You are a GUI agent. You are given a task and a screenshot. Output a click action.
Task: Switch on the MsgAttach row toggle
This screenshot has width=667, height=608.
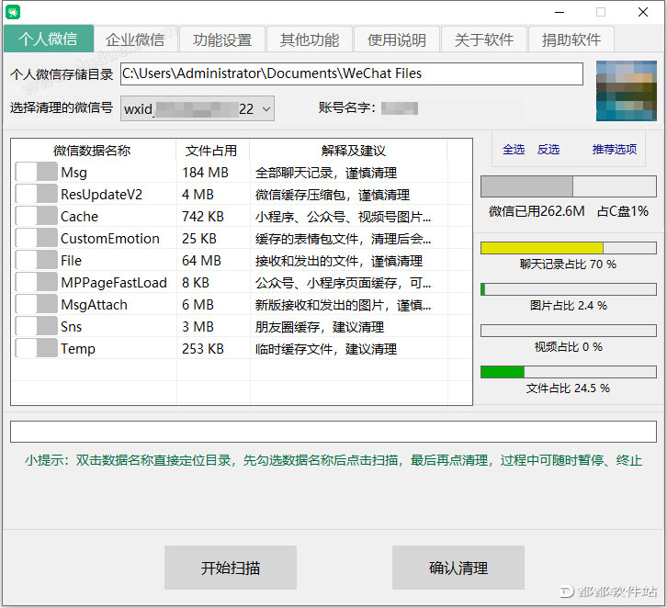point(36,304)
